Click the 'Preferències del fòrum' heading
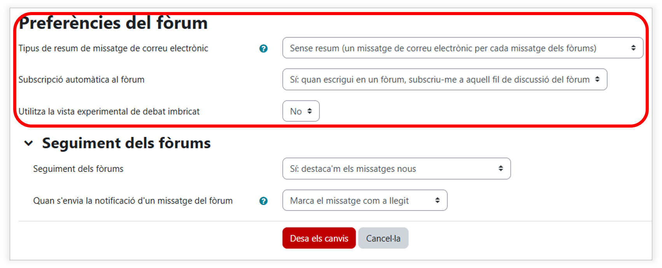 113,23
